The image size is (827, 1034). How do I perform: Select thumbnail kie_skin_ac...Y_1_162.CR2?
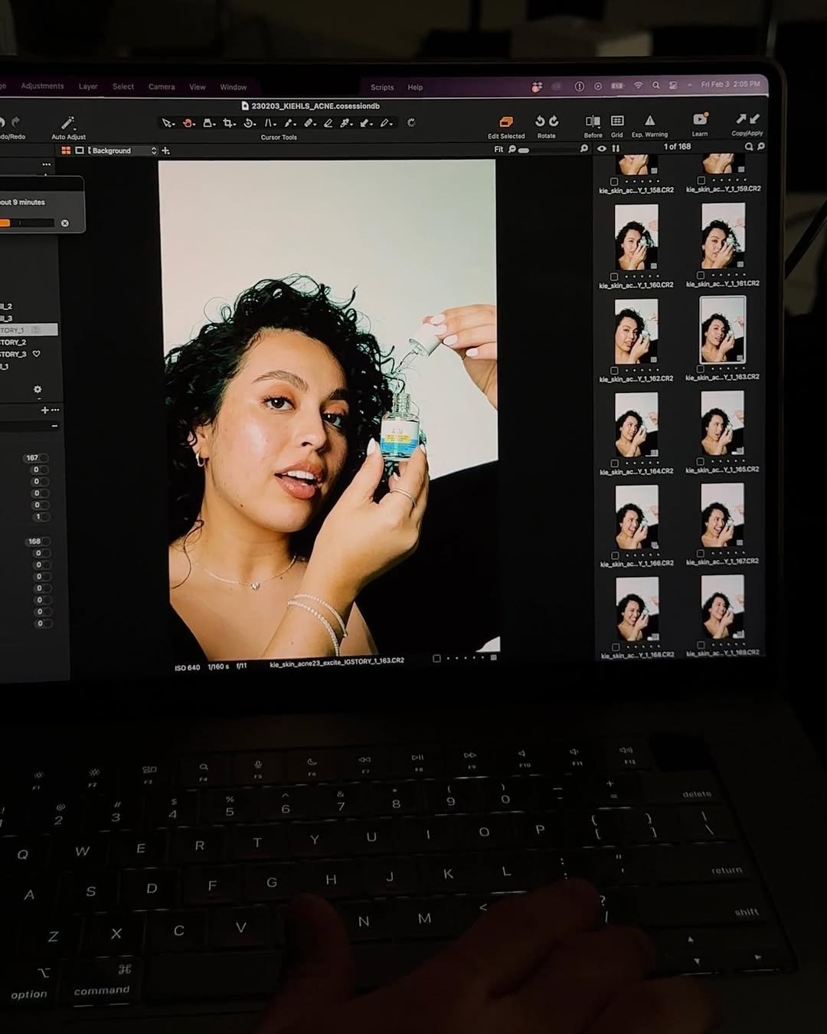[x=636, y=331]
